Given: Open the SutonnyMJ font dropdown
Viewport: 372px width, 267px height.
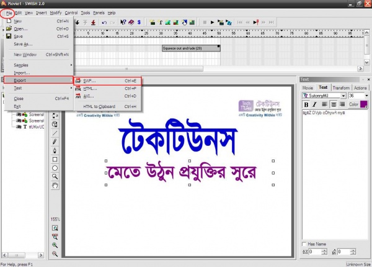Looking at the screenshot, I should click(x=343, y=96).
